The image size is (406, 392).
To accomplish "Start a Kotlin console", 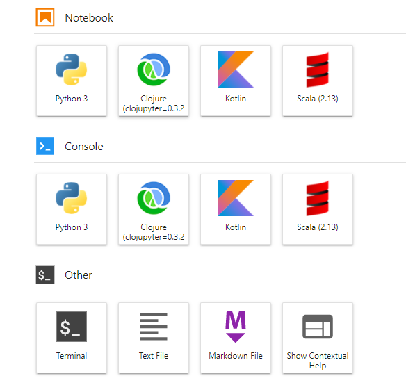I will coord(236,209).
